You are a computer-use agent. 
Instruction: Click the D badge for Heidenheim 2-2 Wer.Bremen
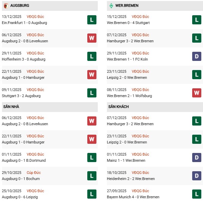pyautogui.click(x=197, y=176)
